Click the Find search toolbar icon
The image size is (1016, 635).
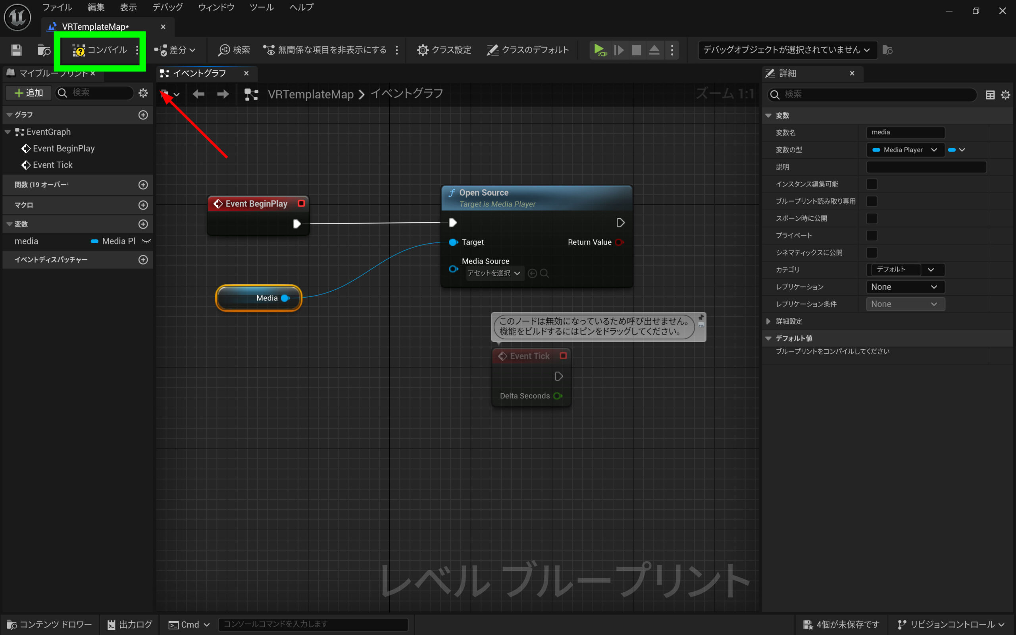click(234, 50)
